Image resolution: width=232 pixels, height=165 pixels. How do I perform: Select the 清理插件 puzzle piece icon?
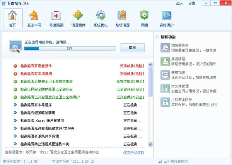(78, 15)
